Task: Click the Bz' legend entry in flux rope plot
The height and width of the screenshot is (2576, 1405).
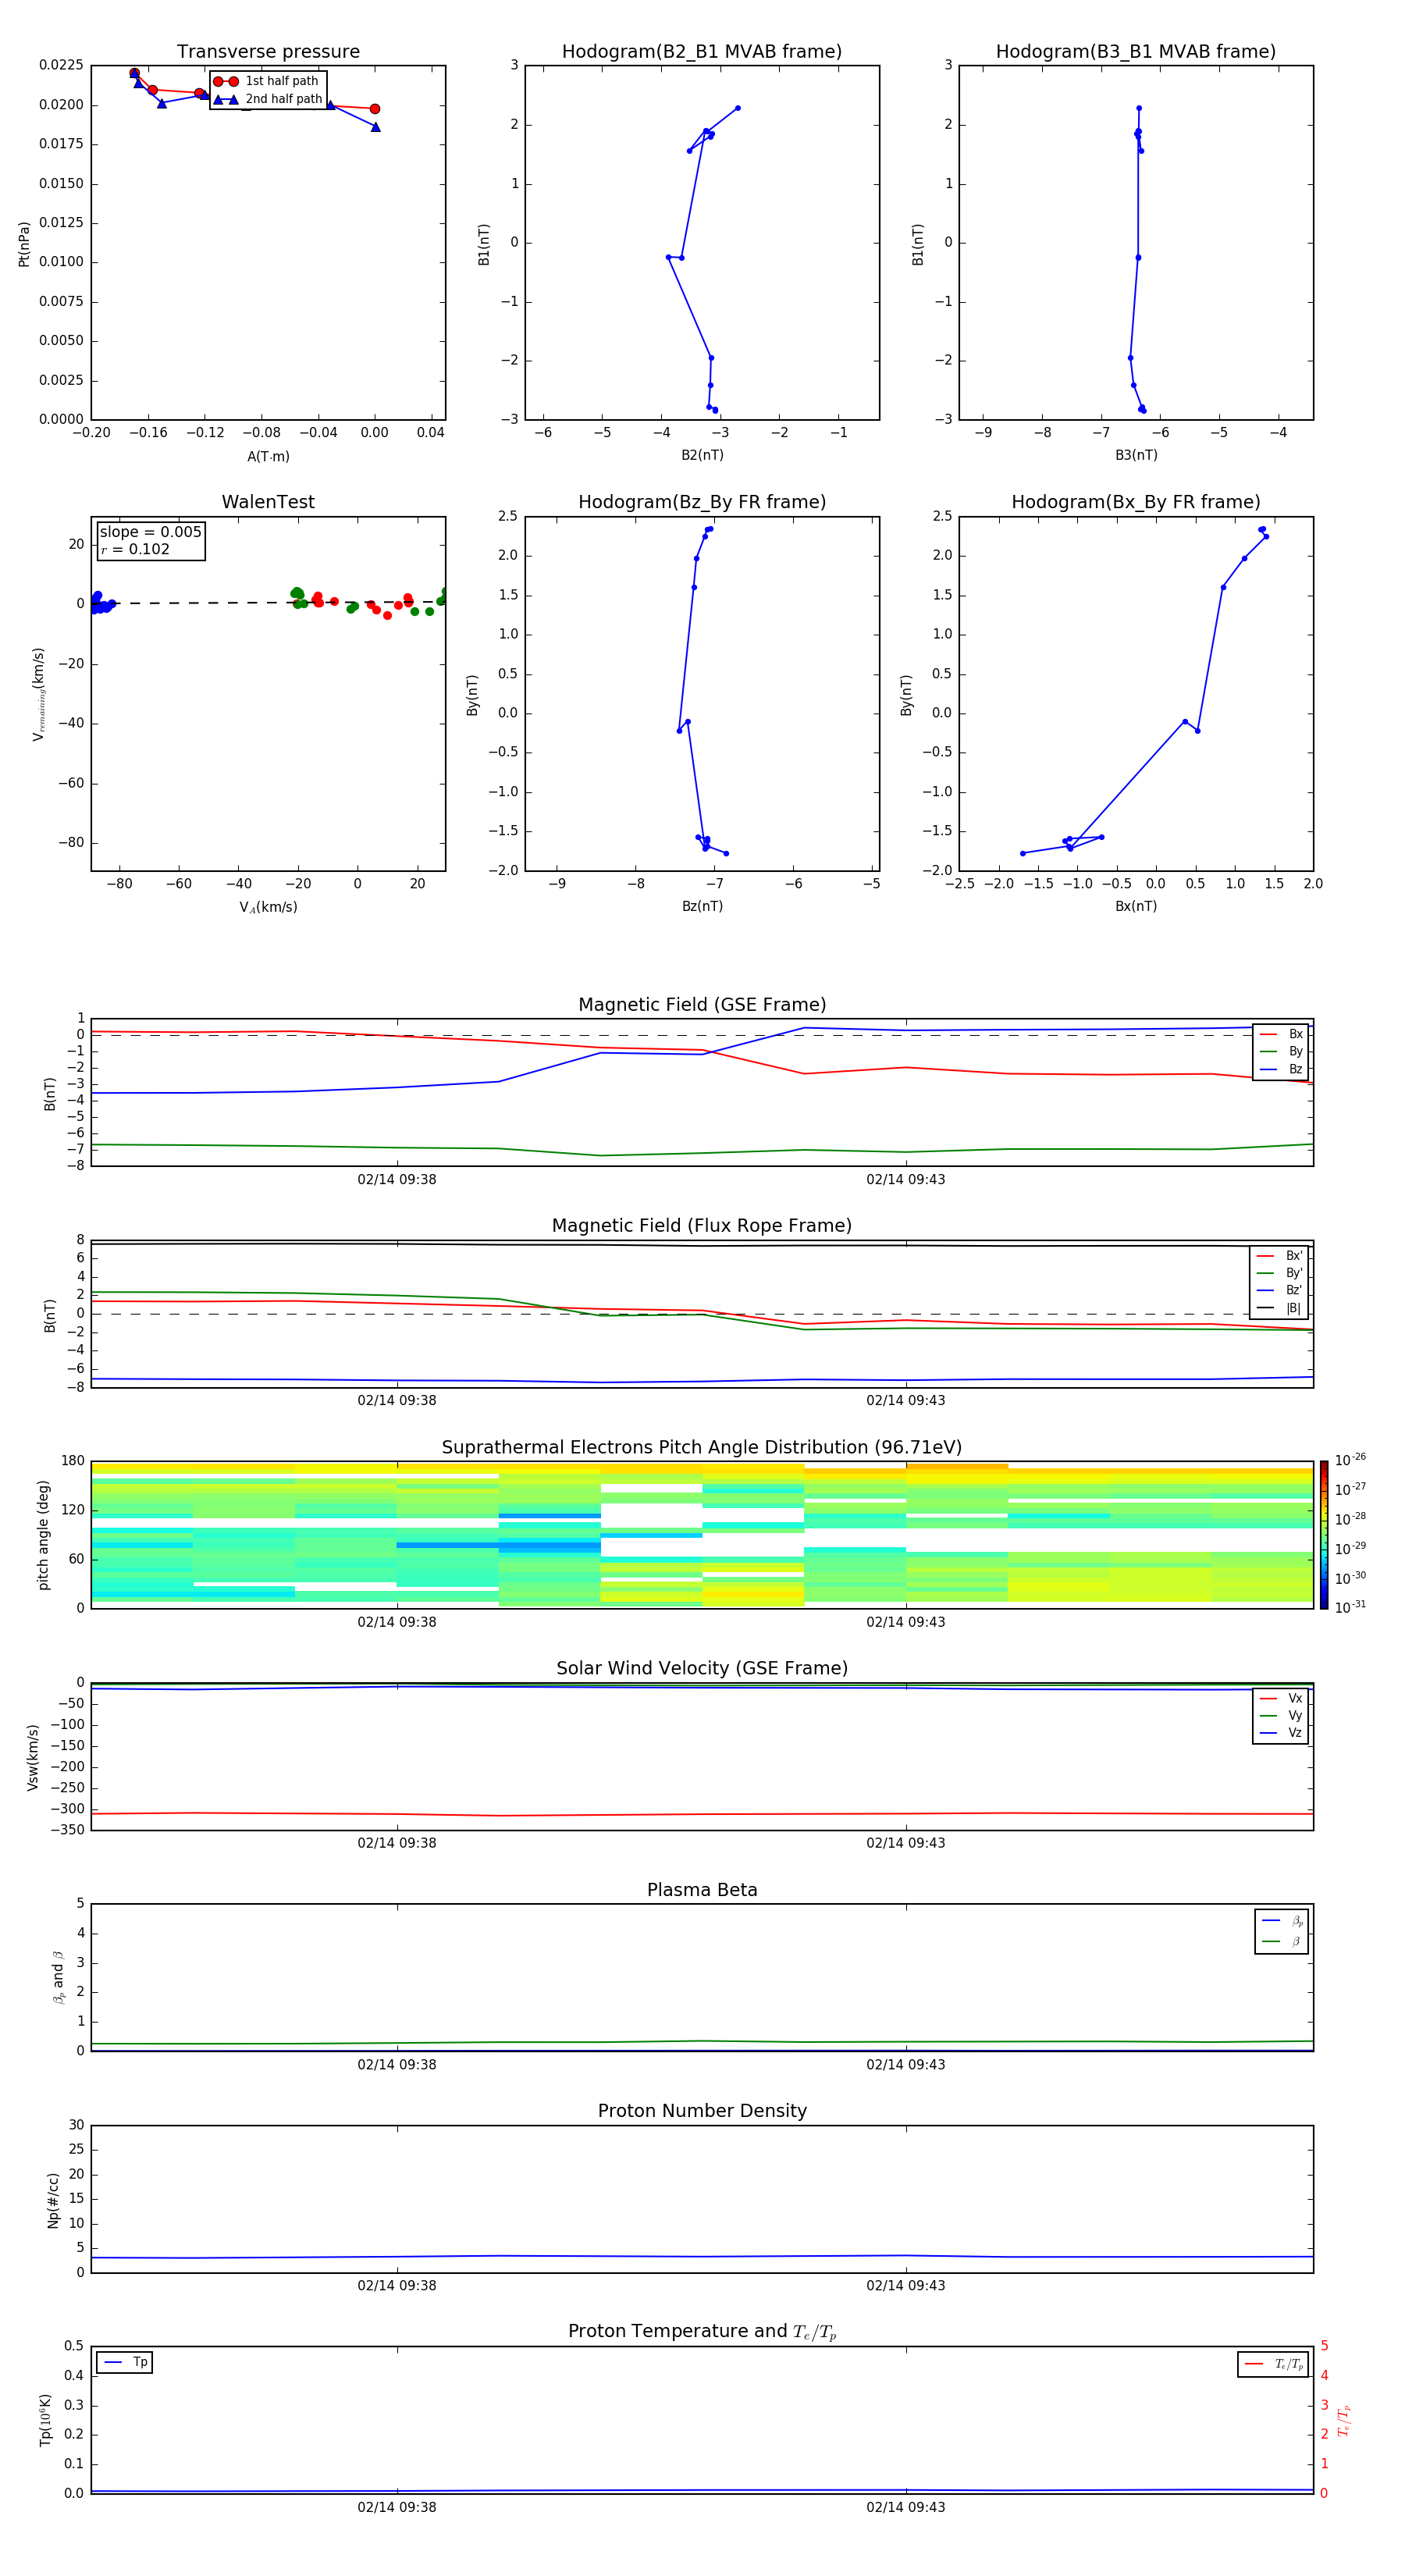Action: [1280, 1291]
